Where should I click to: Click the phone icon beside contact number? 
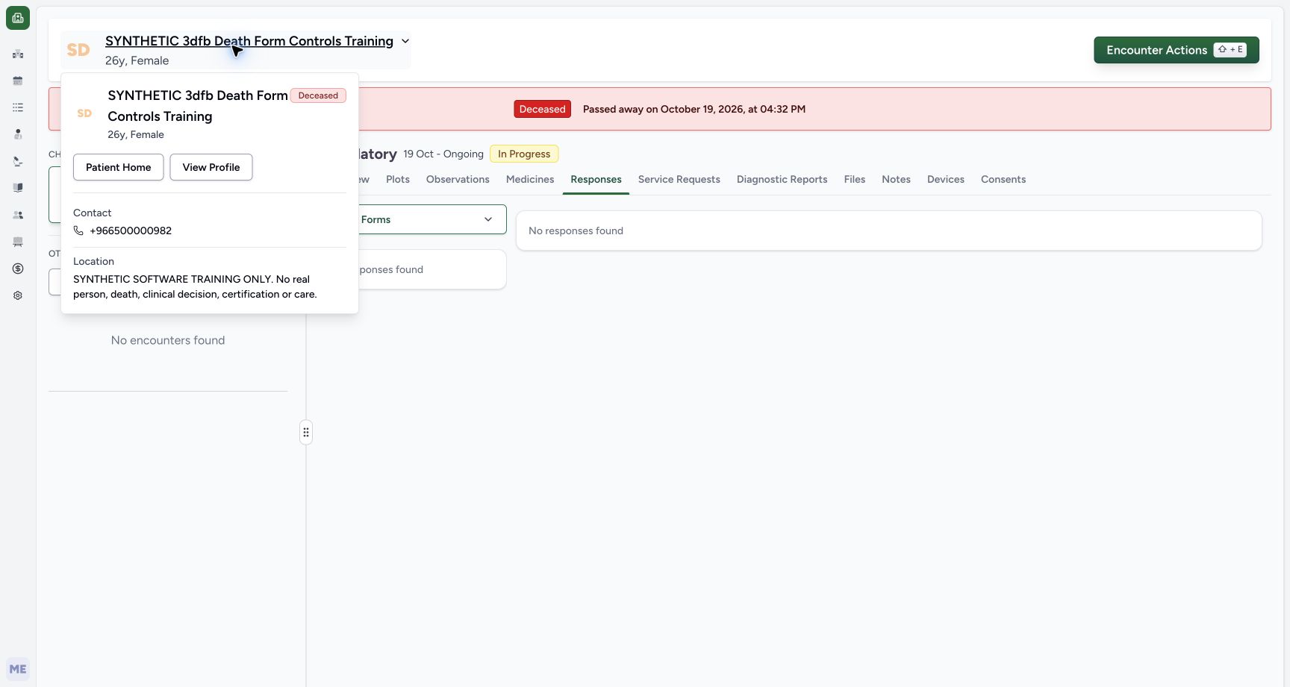click(x=78, y=230)
